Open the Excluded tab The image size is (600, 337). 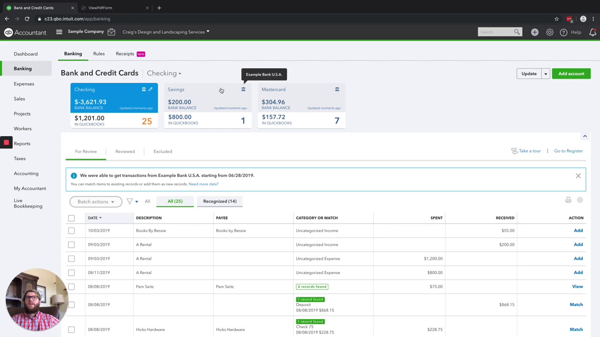point(163,151)
